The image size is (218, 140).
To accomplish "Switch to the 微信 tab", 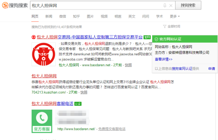I will pos(62,16).
